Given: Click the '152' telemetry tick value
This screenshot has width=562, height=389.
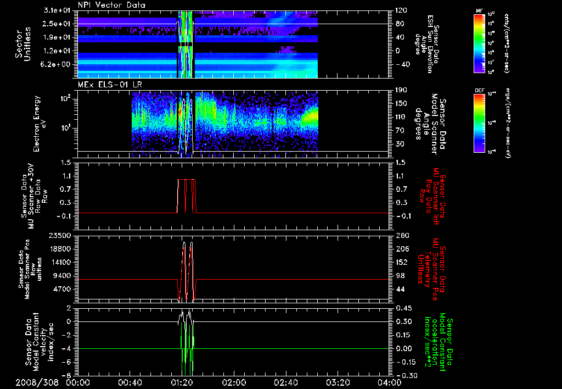Looking at the screenshot, I should [402, 262].
